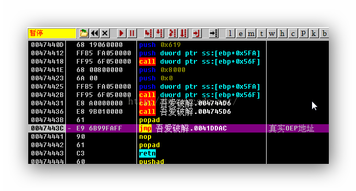The height and width of the screenshot is (191, 356).
Task: Select the retn instruction
Action: tap(147, 153)
